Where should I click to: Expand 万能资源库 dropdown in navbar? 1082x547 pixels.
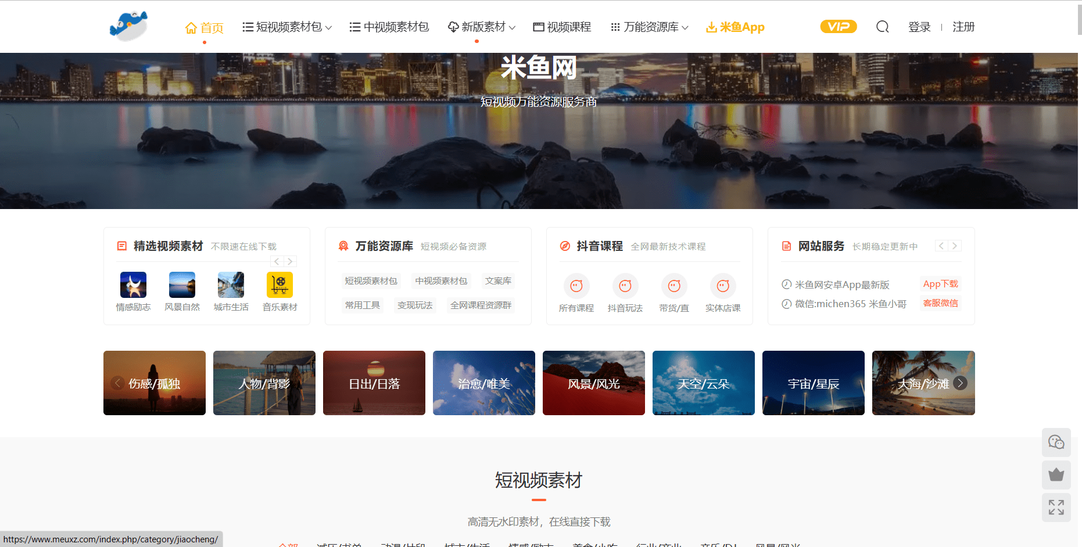pyautogui.click(x=649, y=27)
